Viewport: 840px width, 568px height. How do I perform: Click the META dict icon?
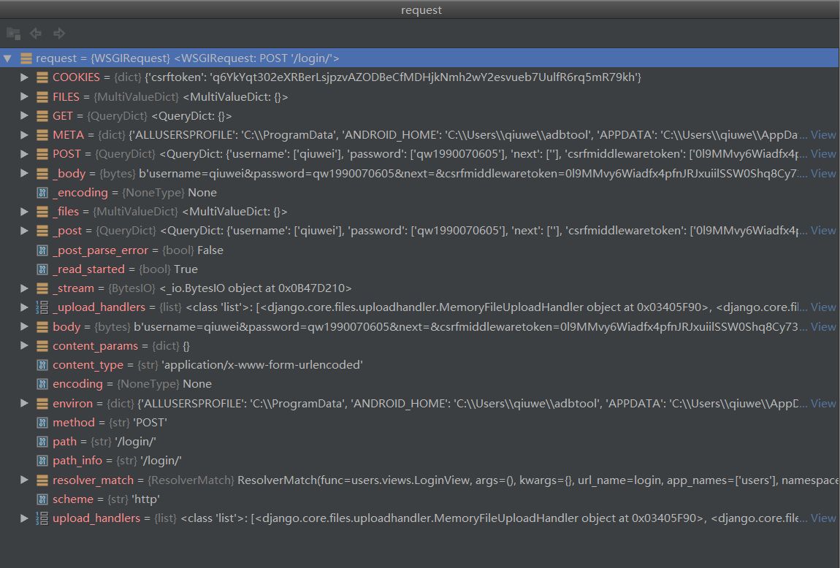[x=42, y=135]
